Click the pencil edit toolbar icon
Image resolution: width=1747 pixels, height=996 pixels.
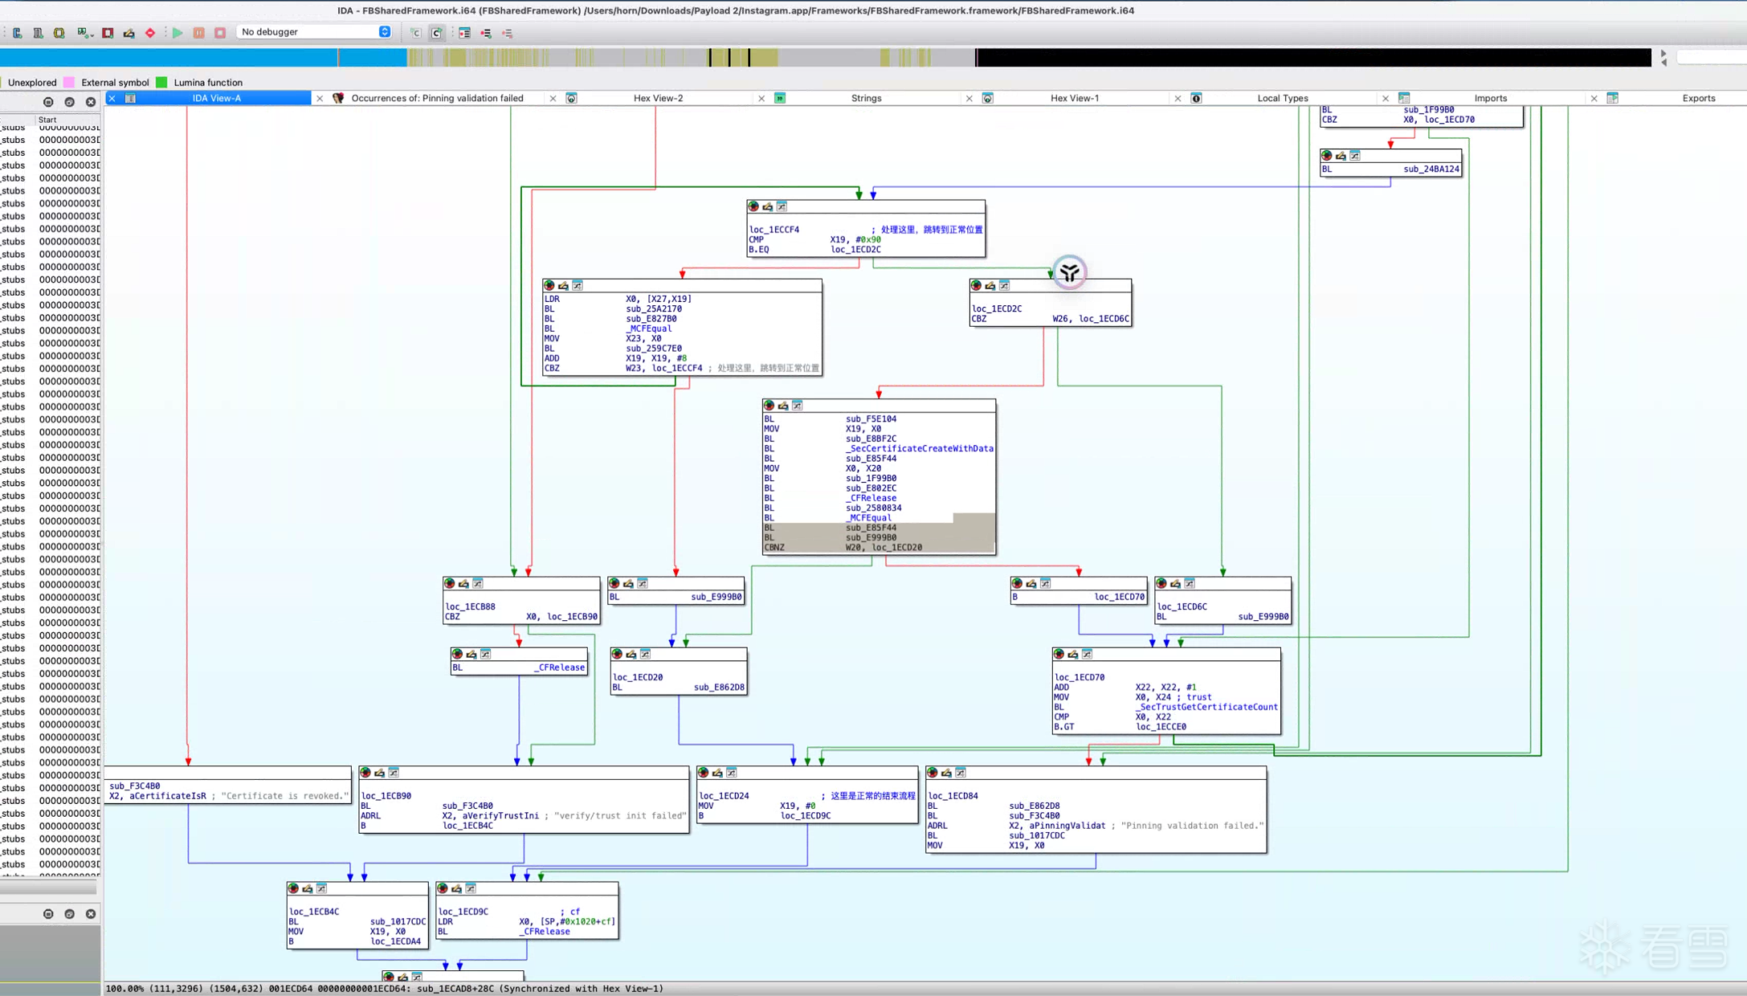click(129, 33)
